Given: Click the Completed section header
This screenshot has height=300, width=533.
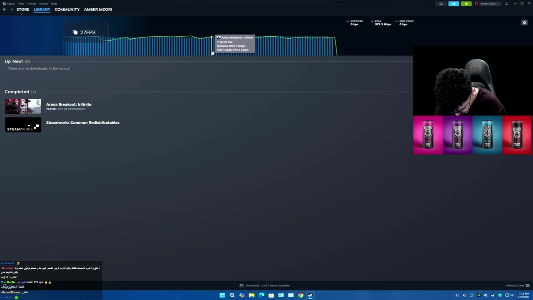Looking at the screenshot, I should click(x=20, y=92).
